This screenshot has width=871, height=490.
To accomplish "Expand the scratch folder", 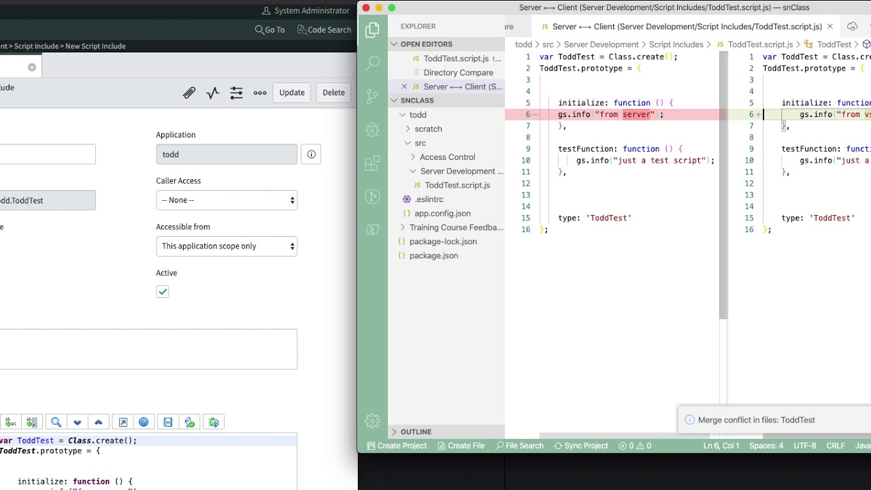I will [x=408, y=129].
